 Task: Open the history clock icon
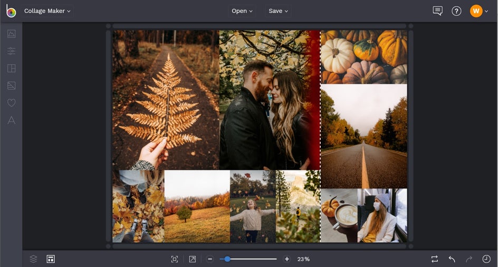coord(486,259)
